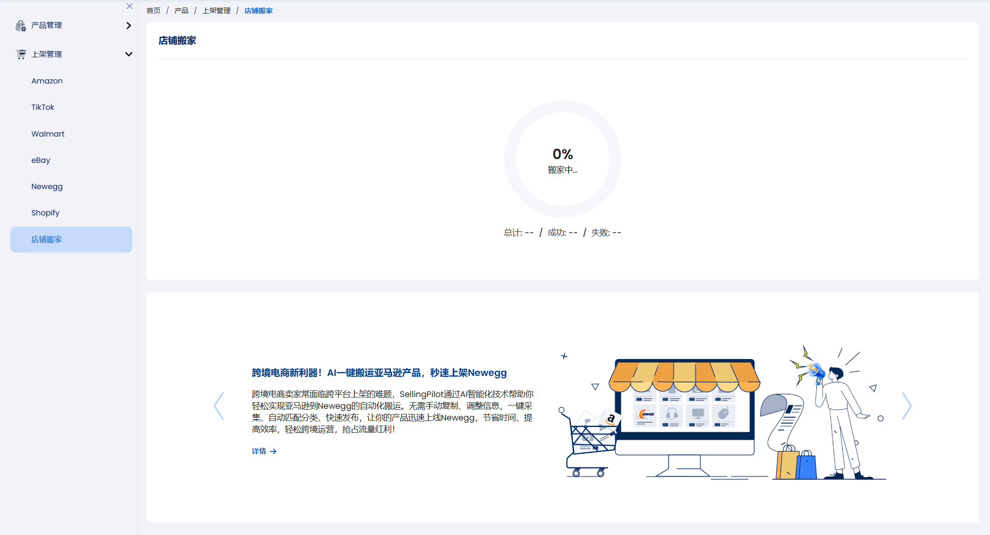The width and height of the screenshot is (990, 535).
Task: Expand the 产品管理 menu chevron
Action: pos(129,25)
